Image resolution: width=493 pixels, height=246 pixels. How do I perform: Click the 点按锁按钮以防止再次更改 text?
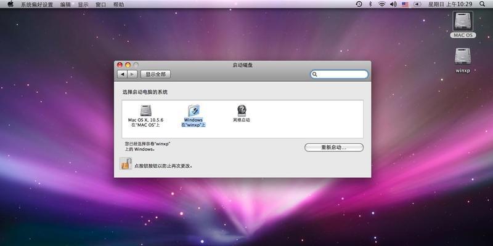pyautogui.click(x=163, y=165)
